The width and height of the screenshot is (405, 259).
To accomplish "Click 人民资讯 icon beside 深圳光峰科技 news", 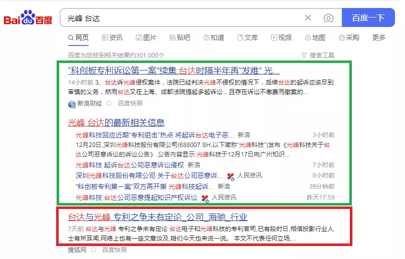I will tap(231, 176).
